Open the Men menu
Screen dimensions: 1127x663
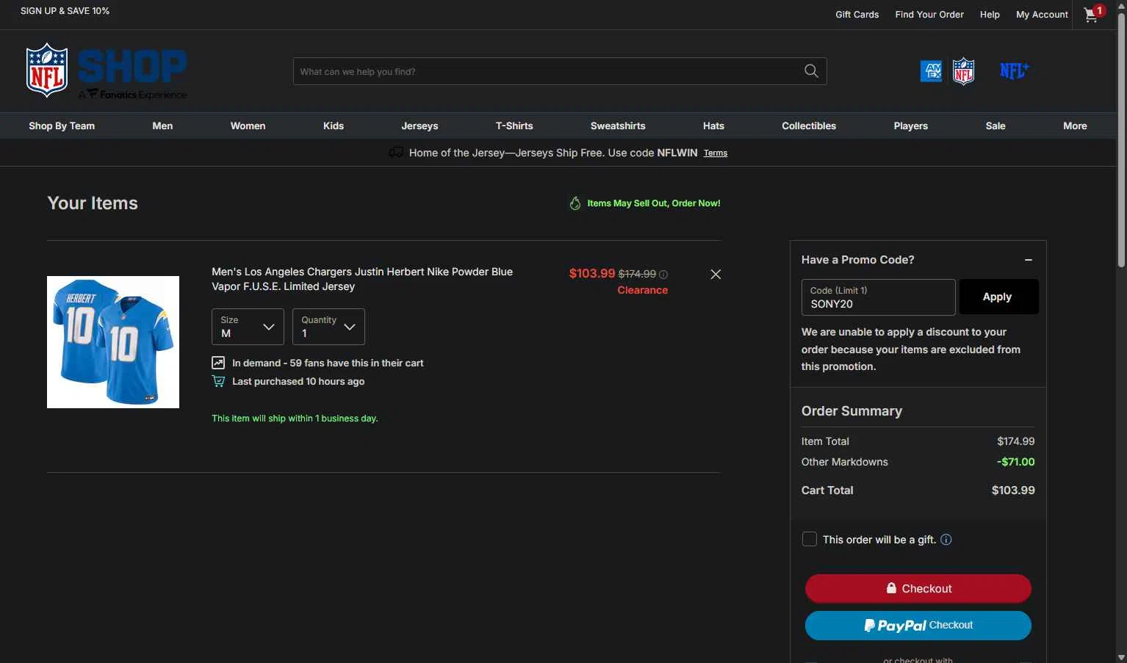[x=162, y=126]
